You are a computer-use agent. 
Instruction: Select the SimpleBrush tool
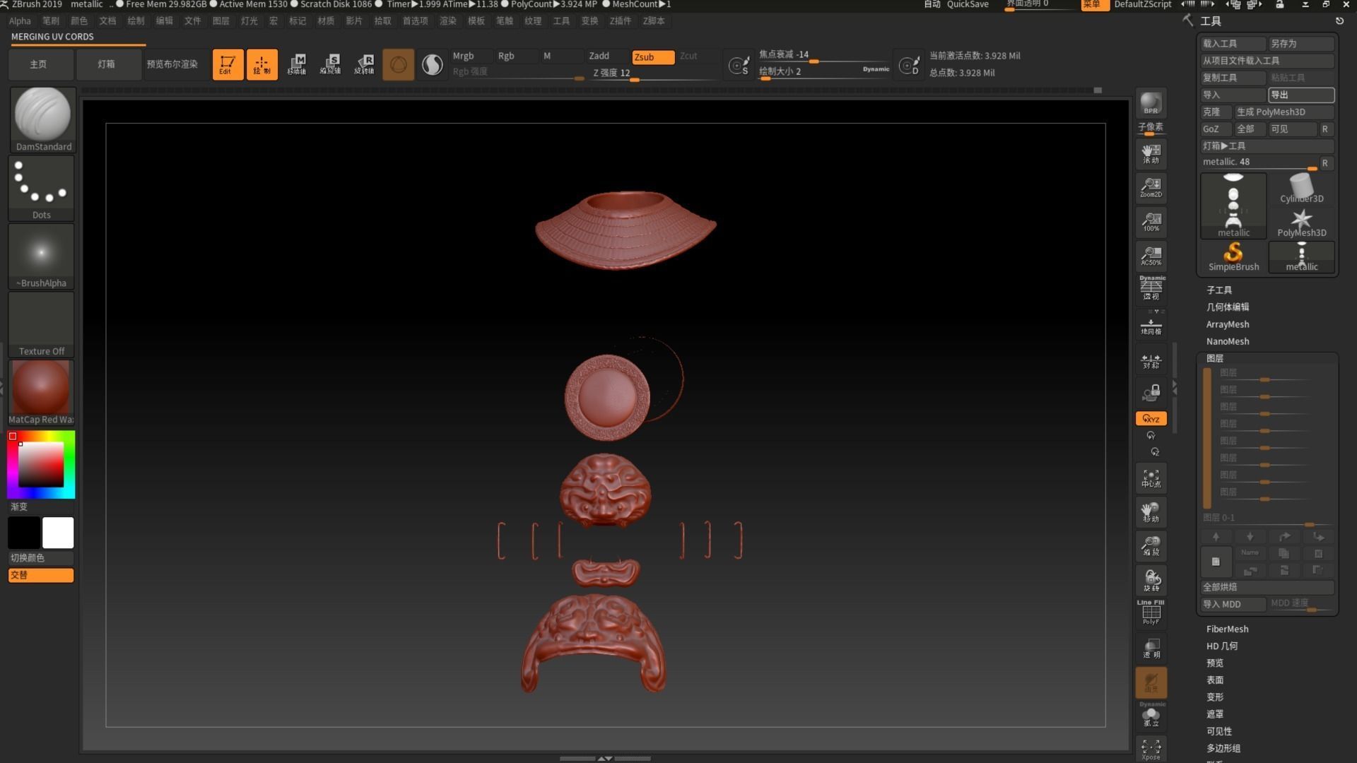[x=1233, y=256]
